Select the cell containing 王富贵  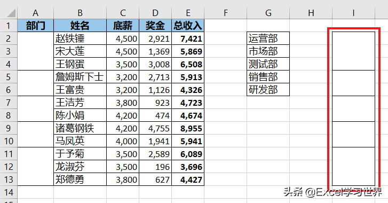[80, 90]
